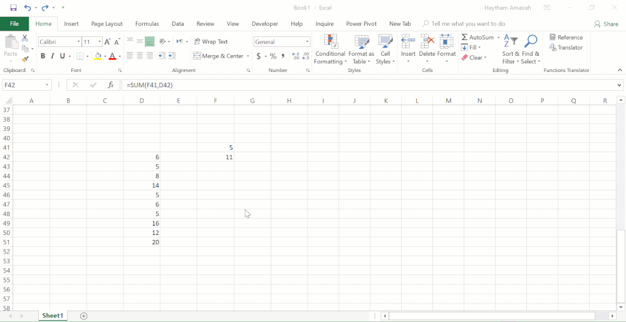The width and height of the screenshot is (626, 322).
Task: Increase font size with large A icon
Action: [107, 42]
